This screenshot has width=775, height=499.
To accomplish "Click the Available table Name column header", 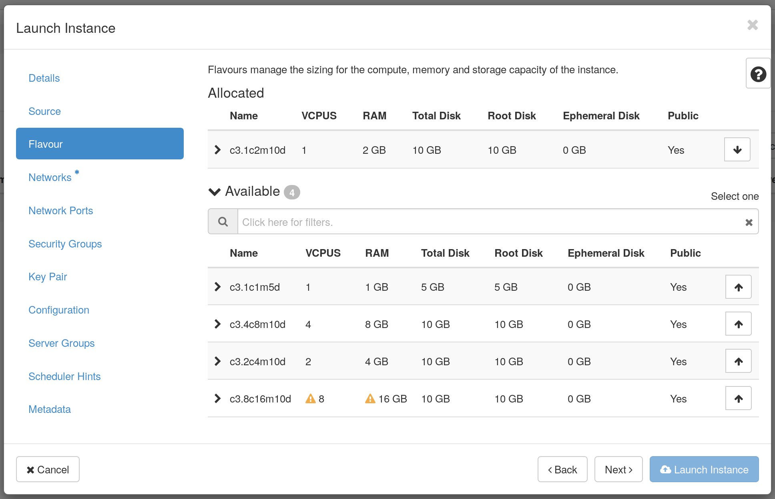I will pyautogui.click(x=243, y=253).
